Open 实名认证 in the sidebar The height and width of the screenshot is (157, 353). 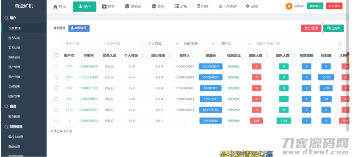coord(14,48)
